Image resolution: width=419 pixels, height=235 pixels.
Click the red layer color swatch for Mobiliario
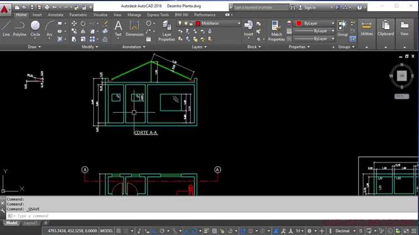(198, 23)
